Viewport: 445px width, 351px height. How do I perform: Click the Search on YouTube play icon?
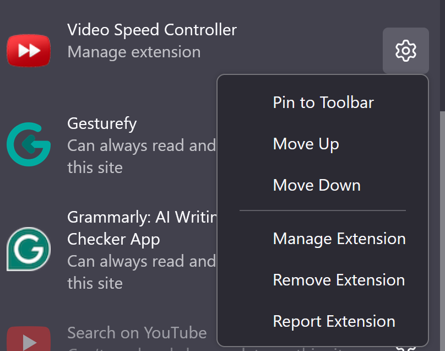point(29,339)
